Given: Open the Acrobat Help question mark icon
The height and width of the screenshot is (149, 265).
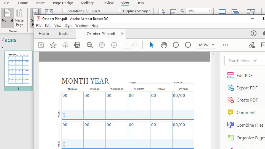Looking at the screenshot, I should point(253,33).
